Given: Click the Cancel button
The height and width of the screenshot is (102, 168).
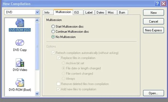Looking at the screenshot, I should coord(154,22).
